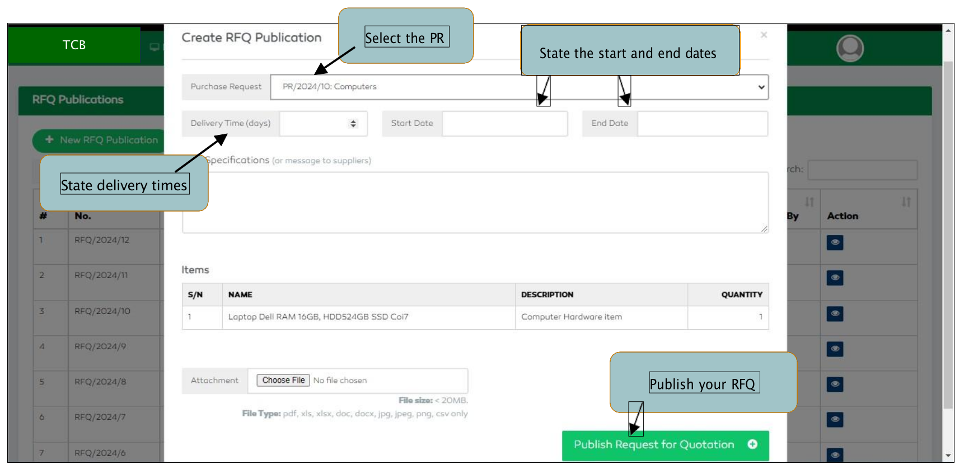Screen dimensions: 964x469
Task: Click Publish Request for Quotation button
Action: point(665,445)
